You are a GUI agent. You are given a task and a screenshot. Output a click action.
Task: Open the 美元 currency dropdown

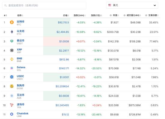click(132, 5)
